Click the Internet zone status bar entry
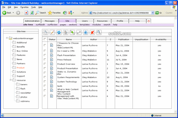This screenshot has height=118, width=178. (x=156, y=115)
